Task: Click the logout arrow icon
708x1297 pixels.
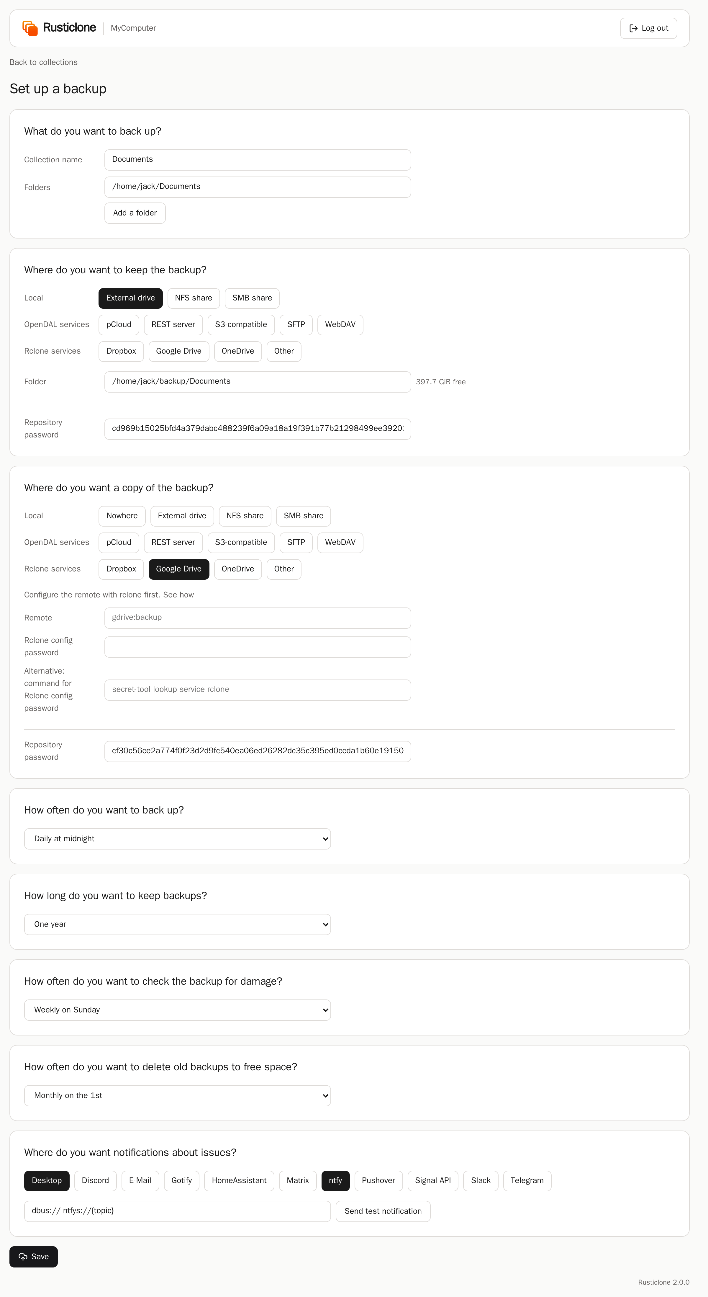Action: [x=634, y=28]
